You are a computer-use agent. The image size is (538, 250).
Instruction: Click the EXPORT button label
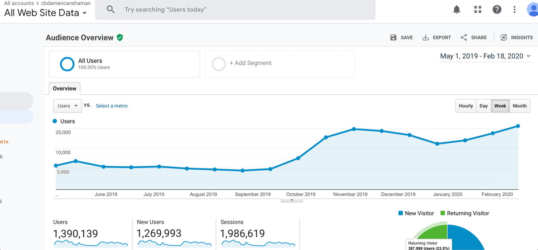pos(442,38)
